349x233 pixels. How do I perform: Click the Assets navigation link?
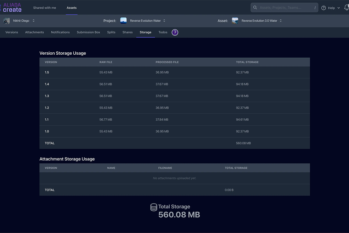[72, 8]
